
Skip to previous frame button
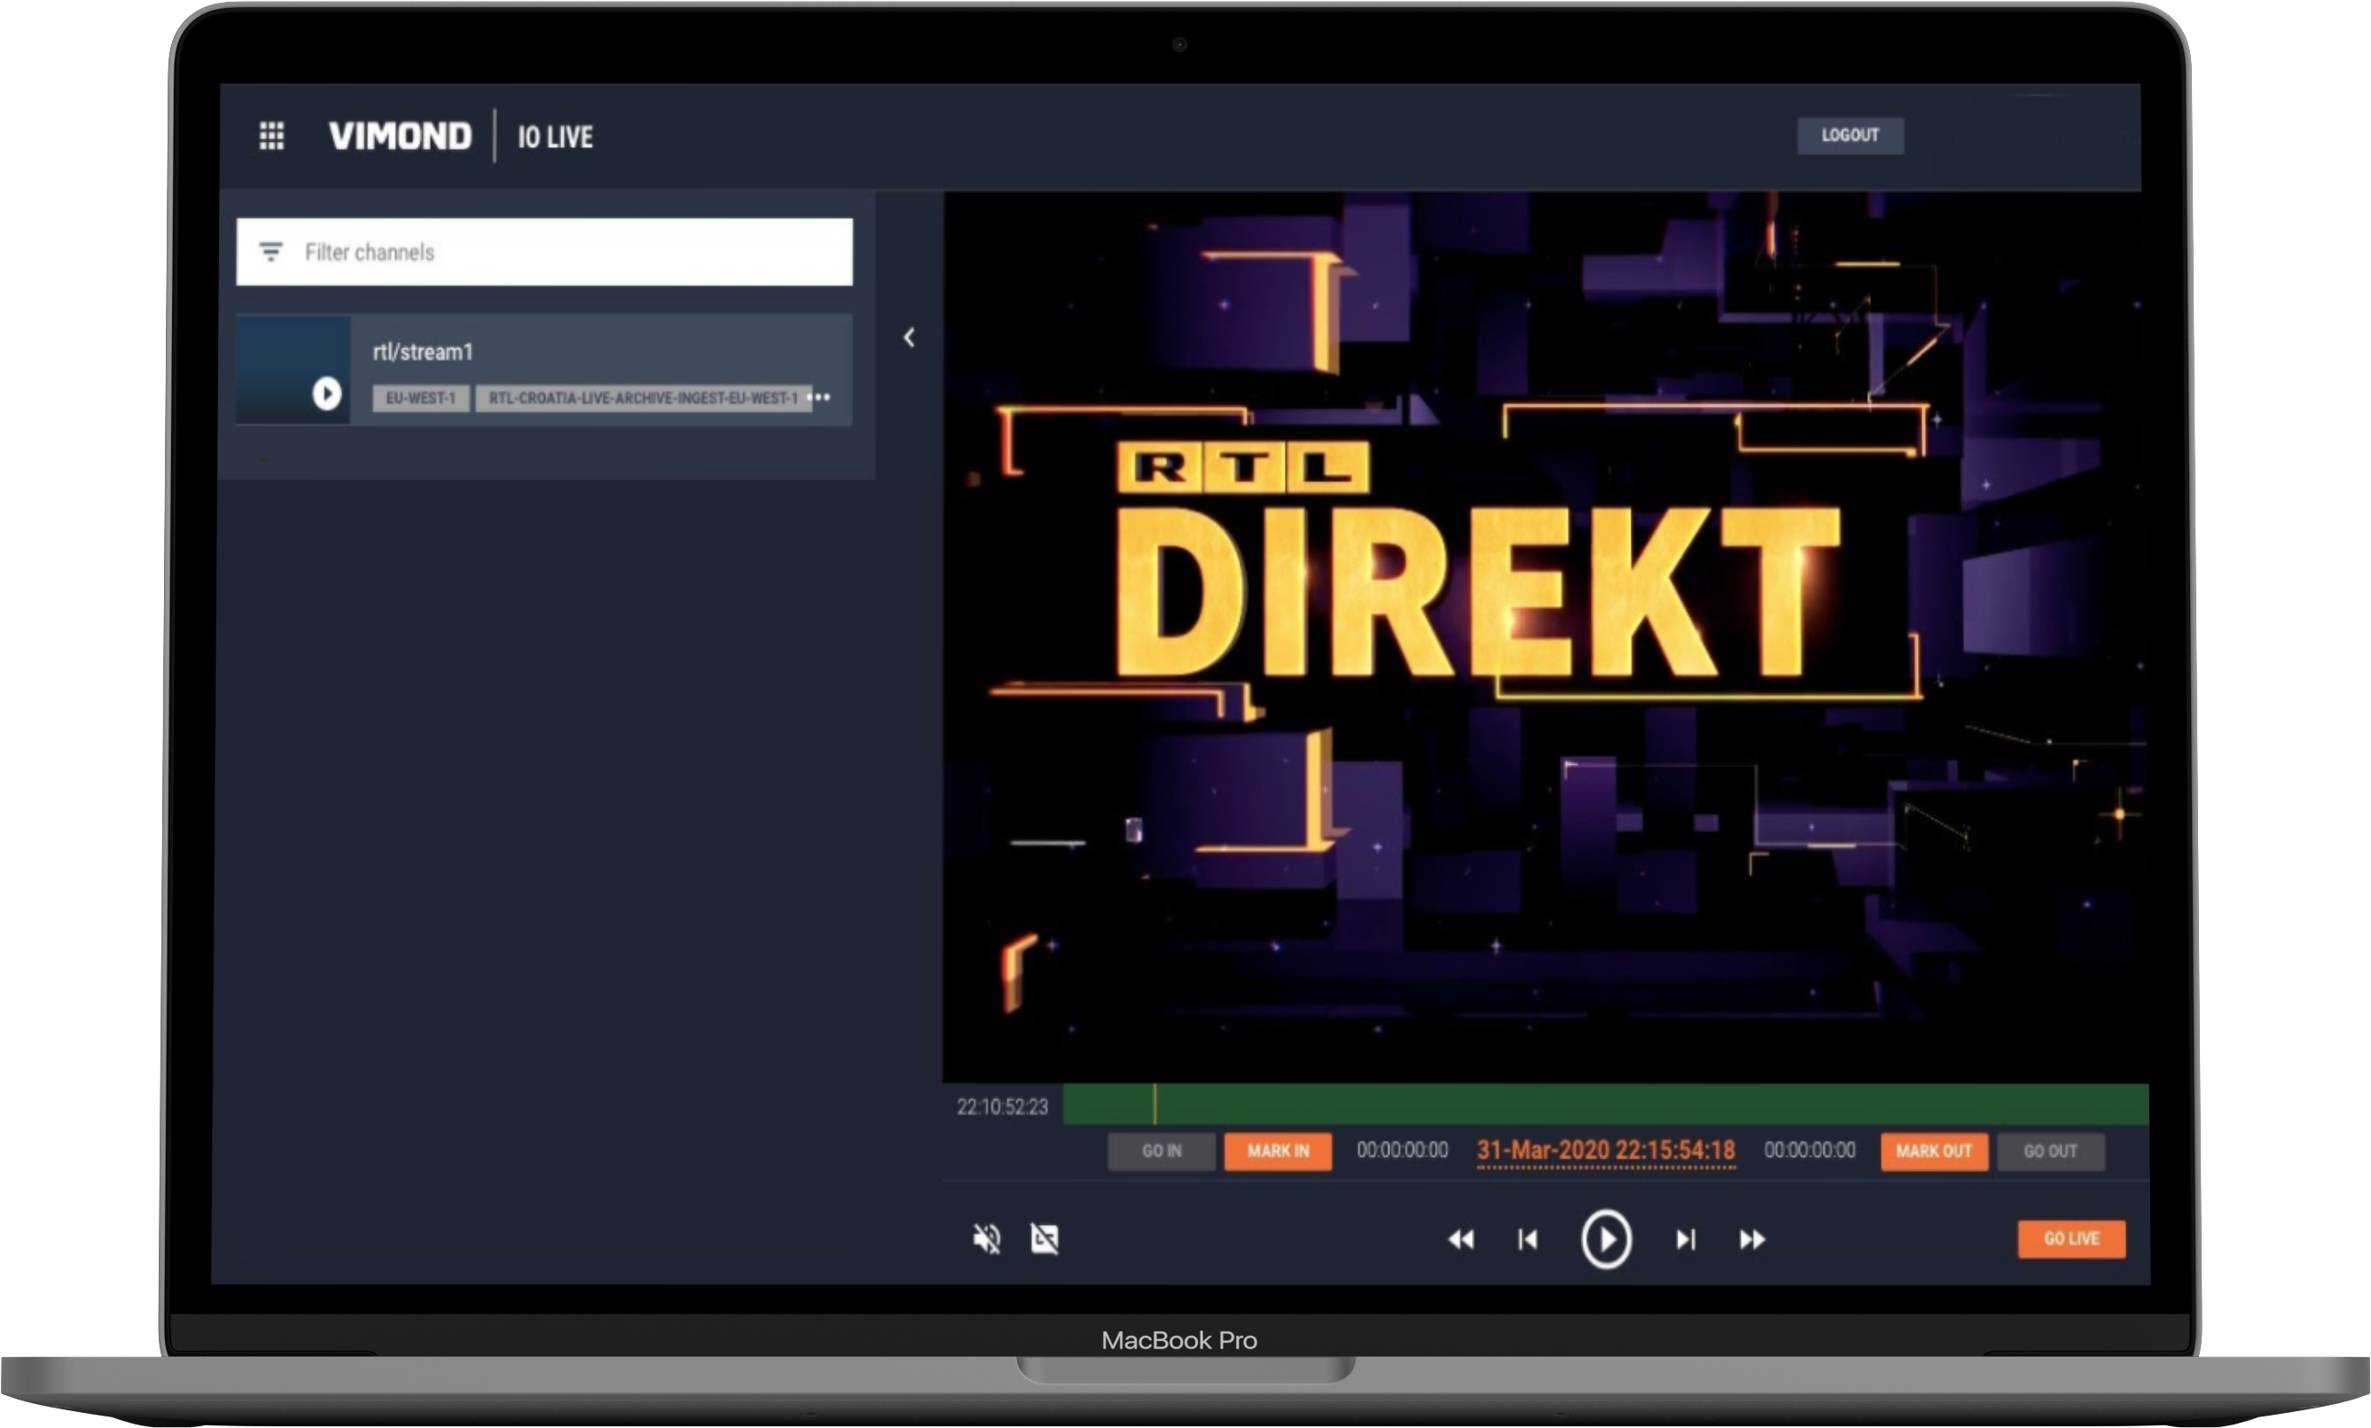pyautogui.click(x=1527, y=1239)
